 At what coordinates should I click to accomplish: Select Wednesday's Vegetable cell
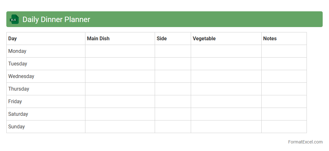pos(226,76)
